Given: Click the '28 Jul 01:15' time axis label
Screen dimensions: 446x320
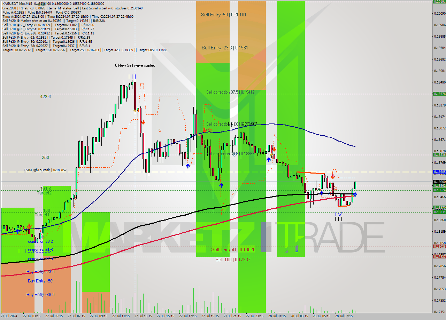Looking at the screenshot, I should (x=277, y=317).
